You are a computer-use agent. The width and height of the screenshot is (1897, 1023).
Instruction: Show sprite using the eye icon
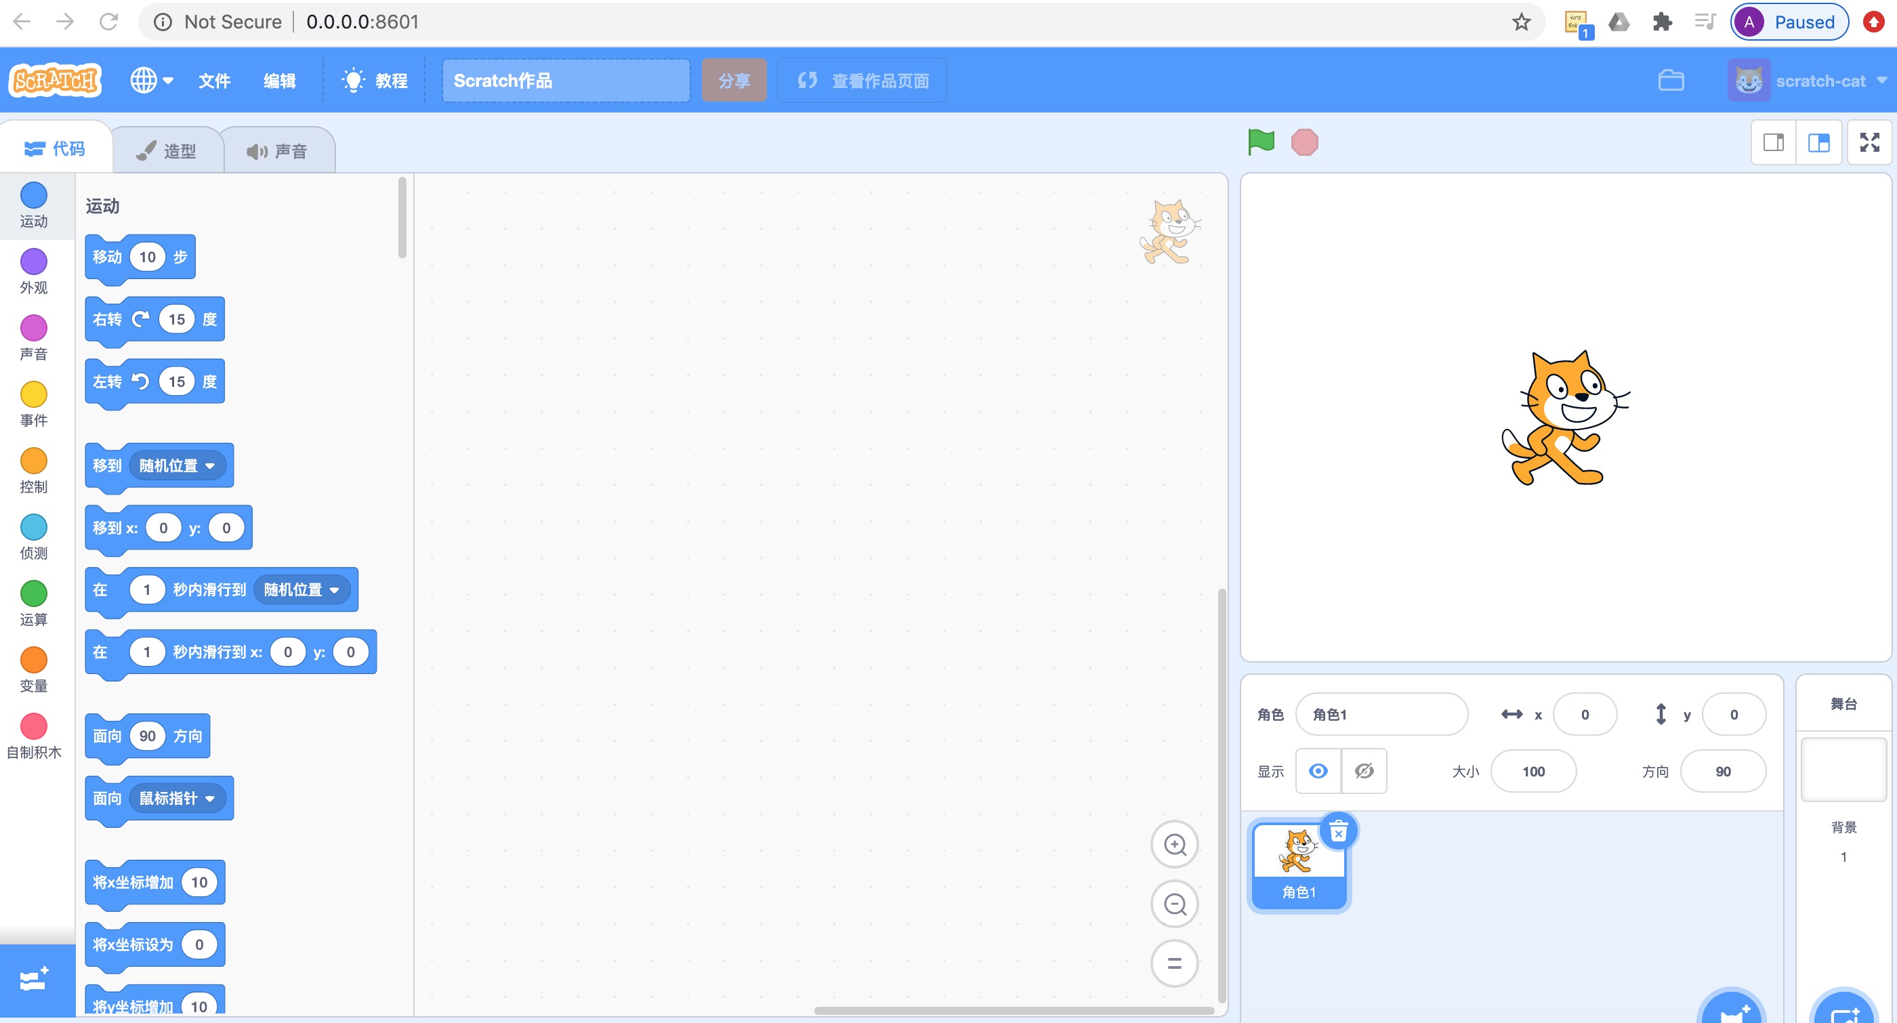click(x=1318, y=770)
